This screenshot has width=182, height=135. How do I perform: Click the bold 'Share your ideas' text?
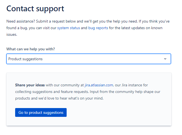[30, 85]
